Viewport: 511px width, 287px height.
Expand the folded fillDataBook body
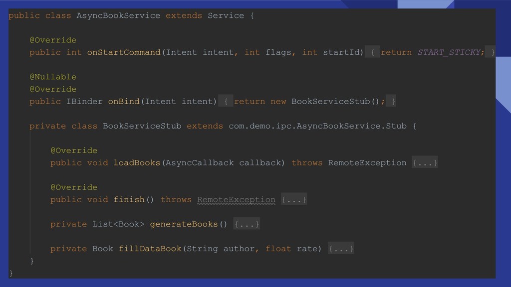tap(341, 249)
